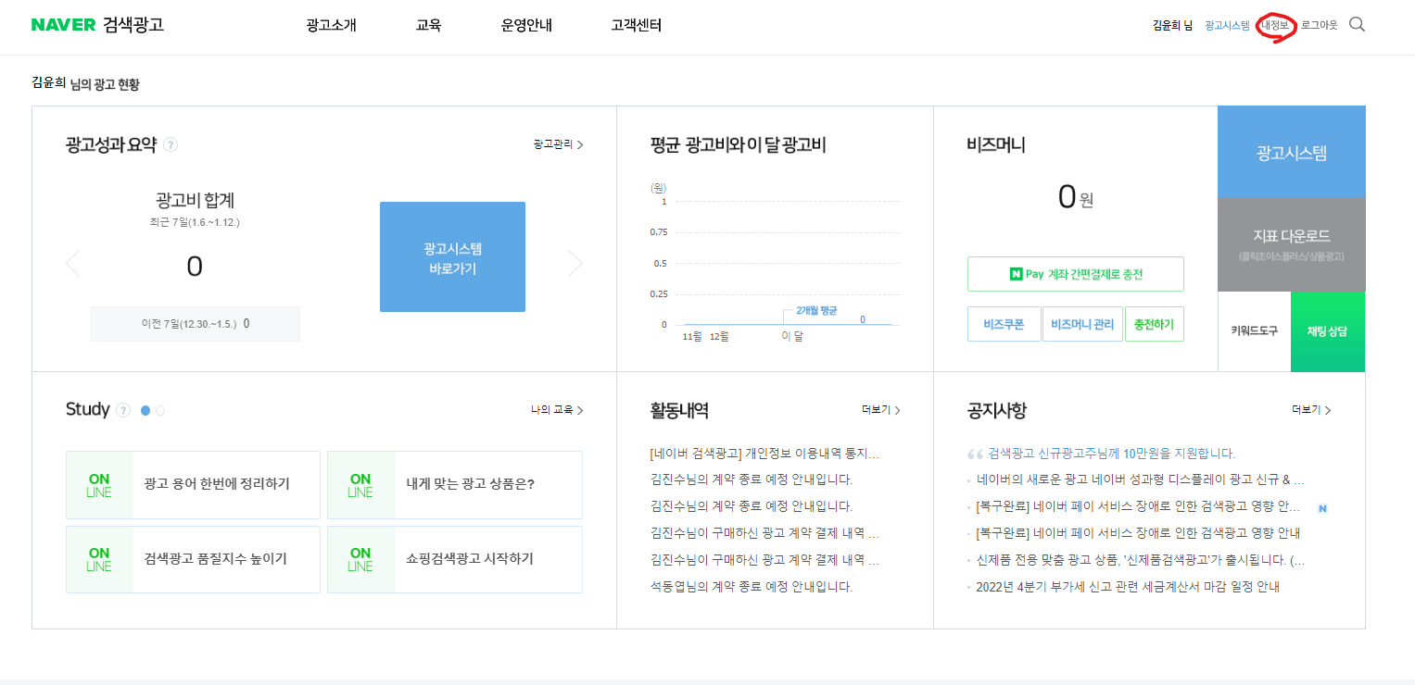Show previous summary with left arrow
The height and width of the screenshot is (685, 1415).
73,264
